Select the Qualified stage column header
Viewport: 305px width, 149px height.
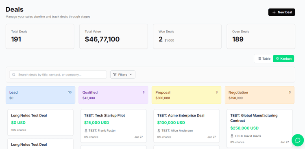click(x=113, y=95)
